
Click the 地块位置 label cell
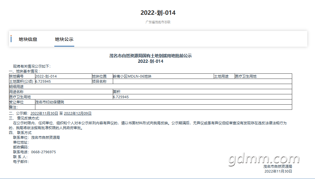click(102, 76)
